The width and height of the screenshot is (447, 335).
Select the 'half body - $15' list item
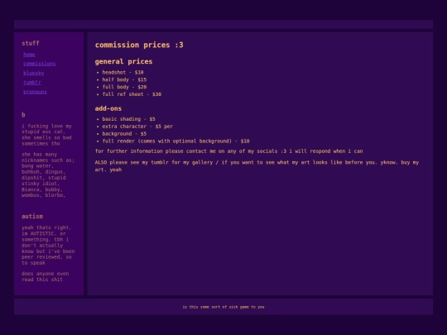(x=124, y=79)
